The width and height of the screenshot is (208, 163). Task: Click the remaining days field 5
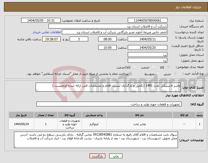point(79,39)
